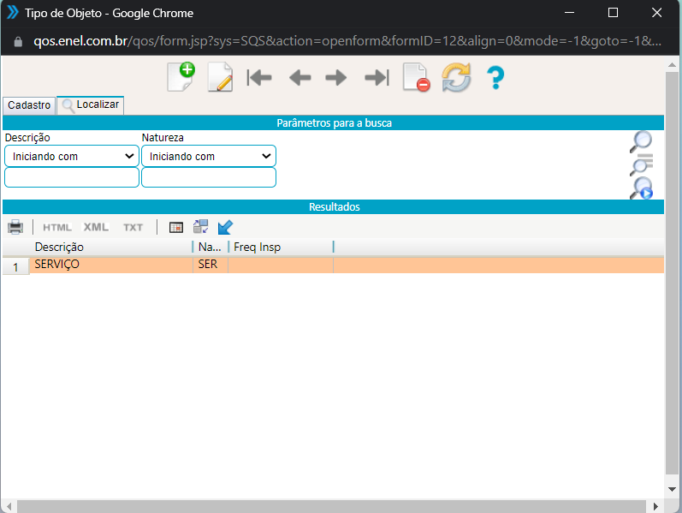Click the edit record pencil icon
Image resolution: width=682 pixels, height=513 pixels.
(x=220, y=78)
